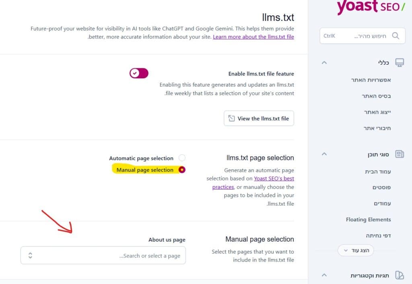Click the tags icon beside תגיות וקטגוריות
The height and width of the screenshot is (284, 412).
400,275
